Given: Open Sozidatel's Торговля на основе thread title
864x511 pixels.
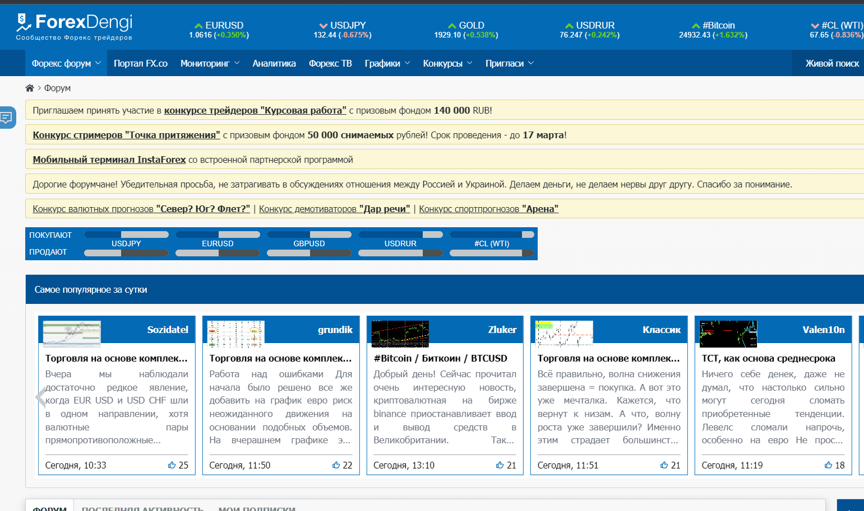Looking at the screenshot, I should (117, 358).
